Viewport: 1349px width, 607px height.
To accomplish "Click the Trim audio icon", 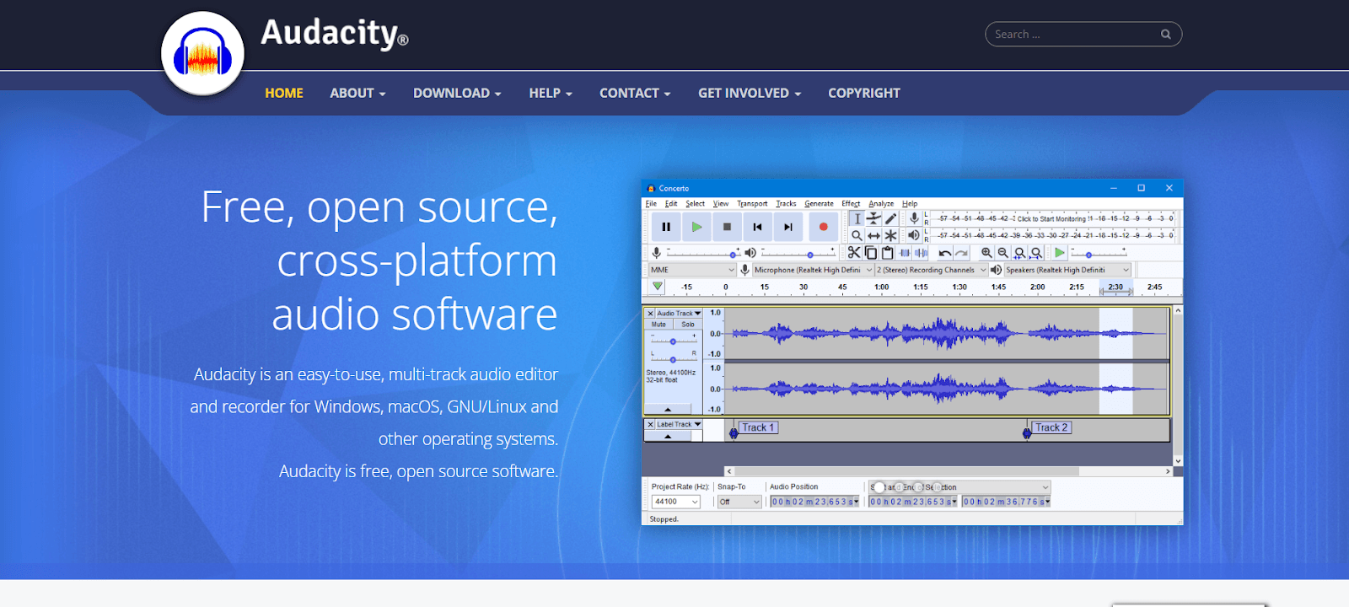I will pos(905,253).
